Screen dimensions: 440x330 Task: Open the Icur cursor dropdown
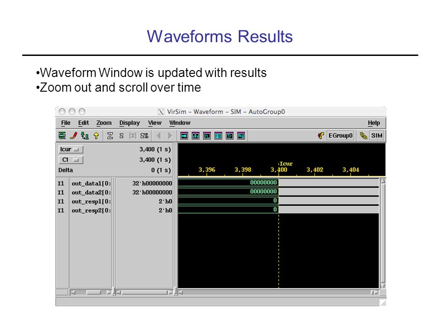(71, 149)
